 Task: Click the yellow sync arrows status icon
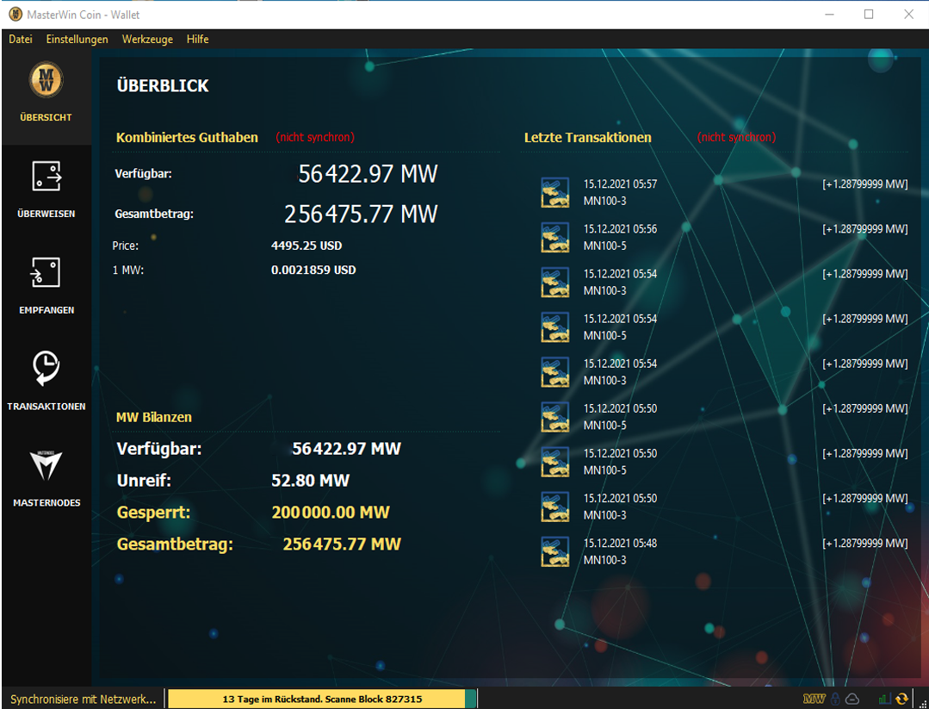click(901, 699)
